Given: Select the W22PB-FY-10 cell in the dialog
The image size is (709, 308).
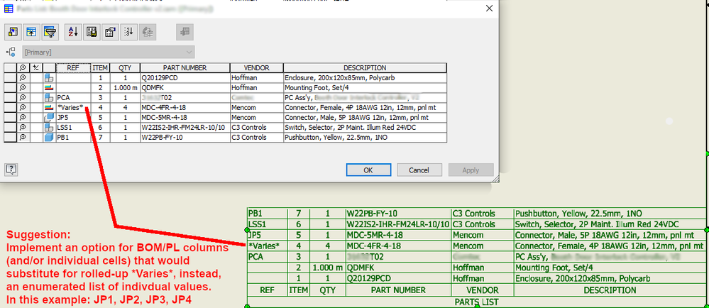Looking at the screenshot, I should [185, 138].
